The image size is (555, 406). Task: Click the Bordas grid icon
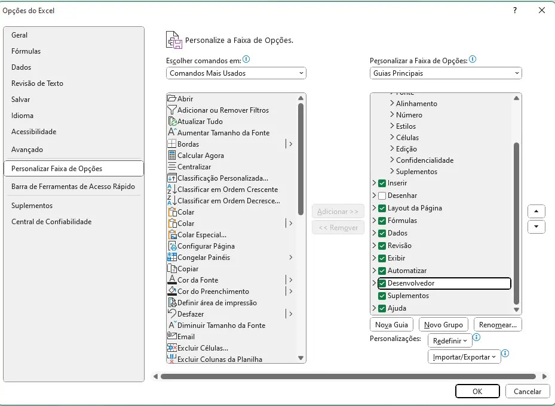click(171, 144)
